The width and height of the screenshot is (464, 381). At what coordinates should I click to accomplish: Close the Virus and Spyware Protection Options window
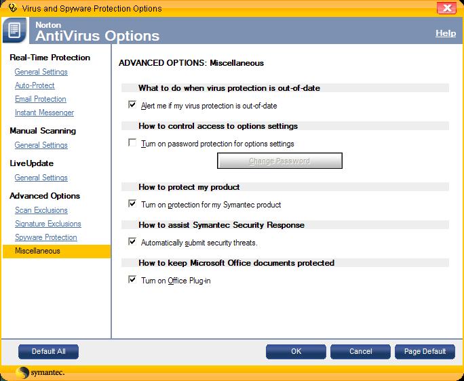[x=446, y=8]
